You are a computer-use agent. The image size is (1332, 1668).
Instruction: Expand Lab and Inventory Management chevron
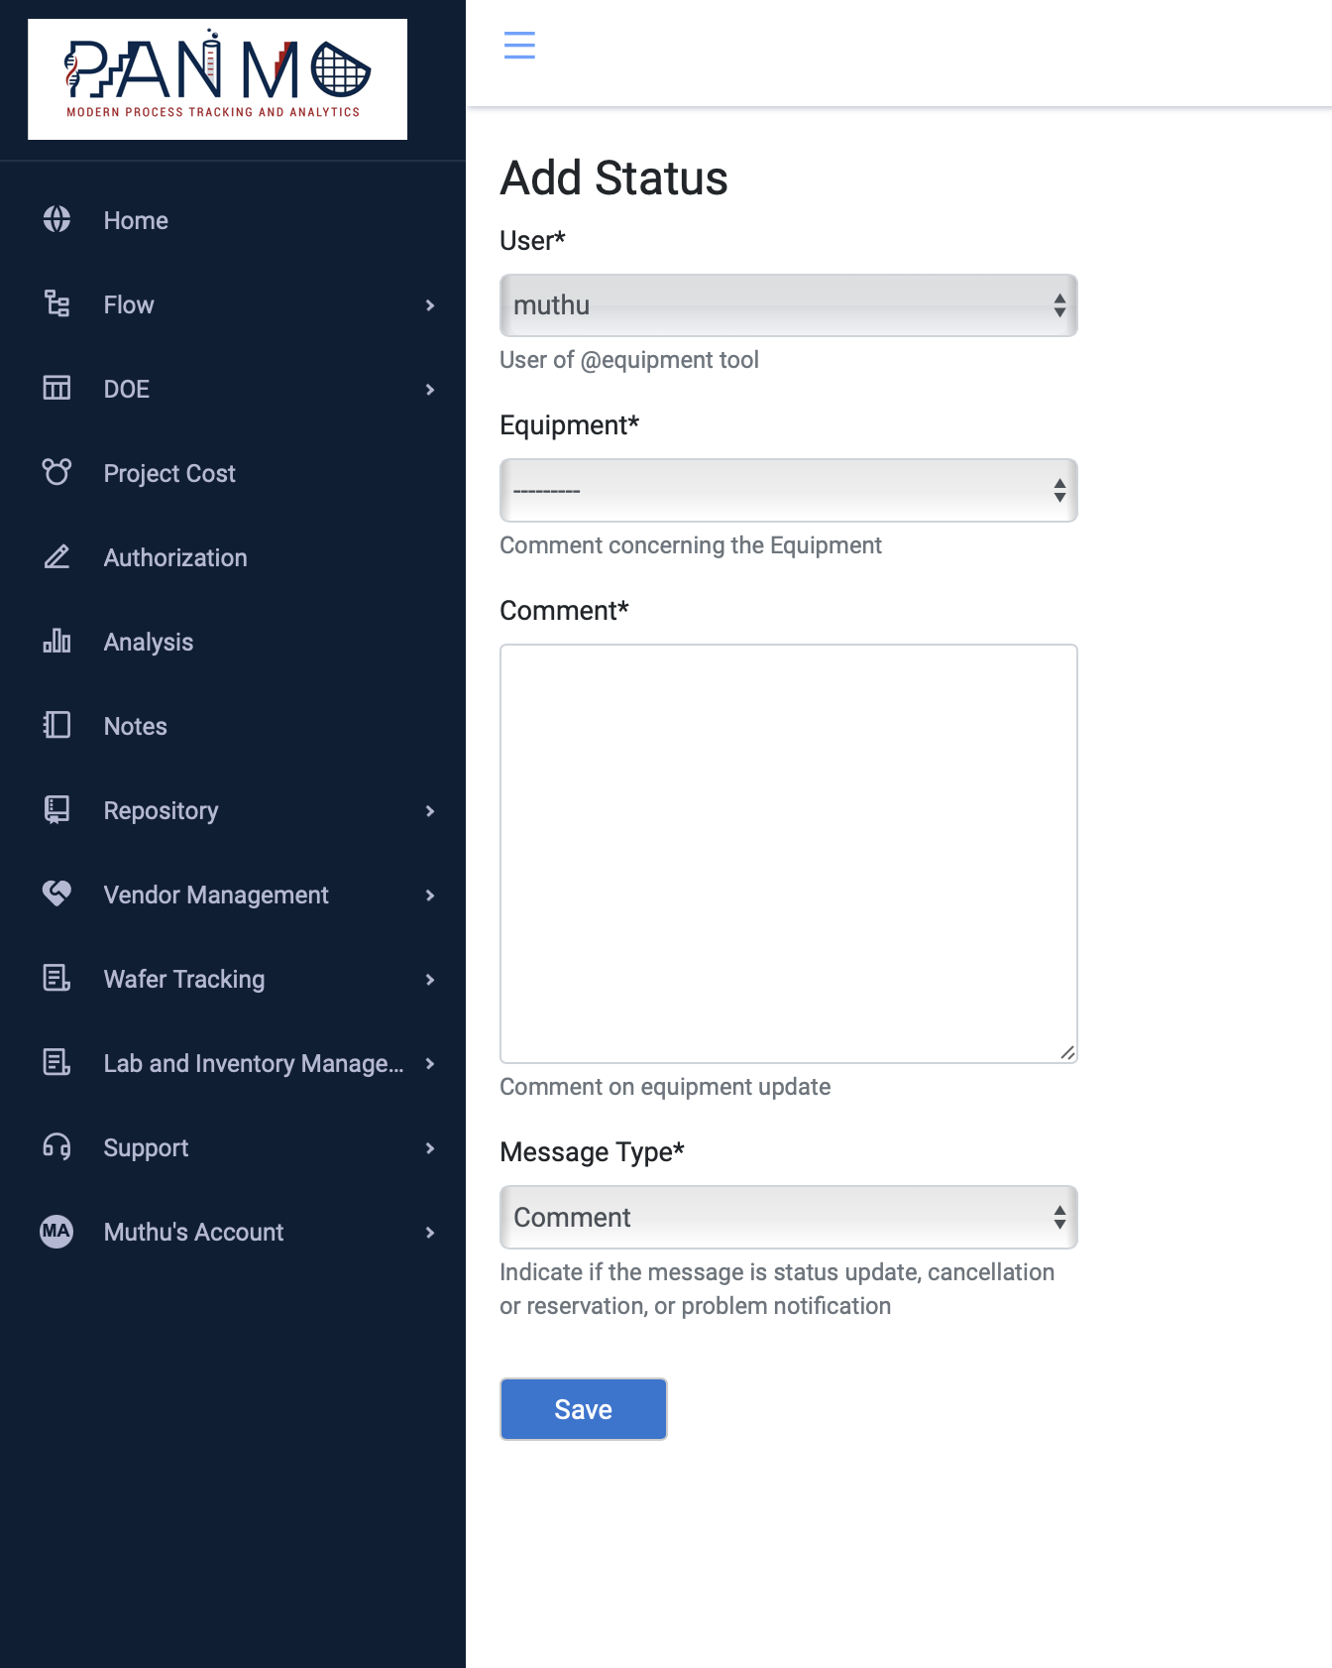click(430, 1064)
